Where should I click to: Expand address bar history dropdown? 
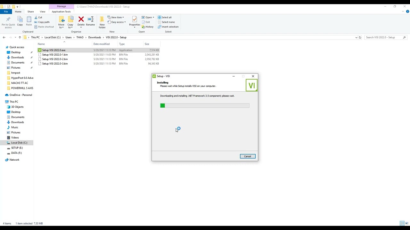coord(356,37)
